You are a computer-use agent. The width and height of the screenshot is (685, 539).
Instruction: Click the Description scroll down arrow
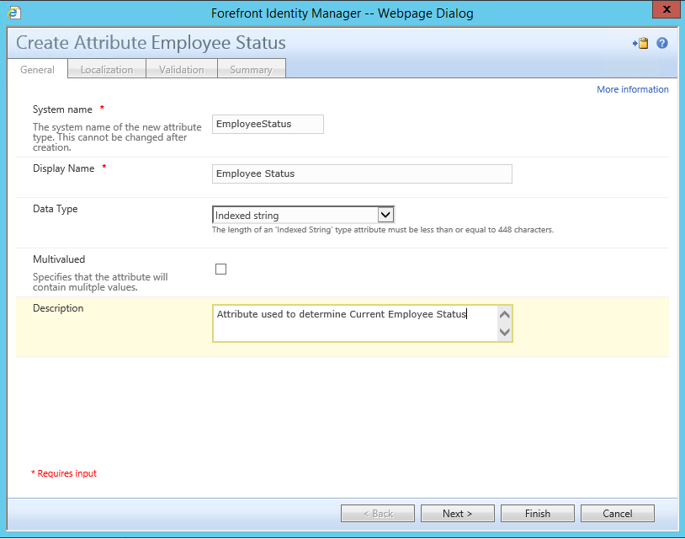(505, 332)
